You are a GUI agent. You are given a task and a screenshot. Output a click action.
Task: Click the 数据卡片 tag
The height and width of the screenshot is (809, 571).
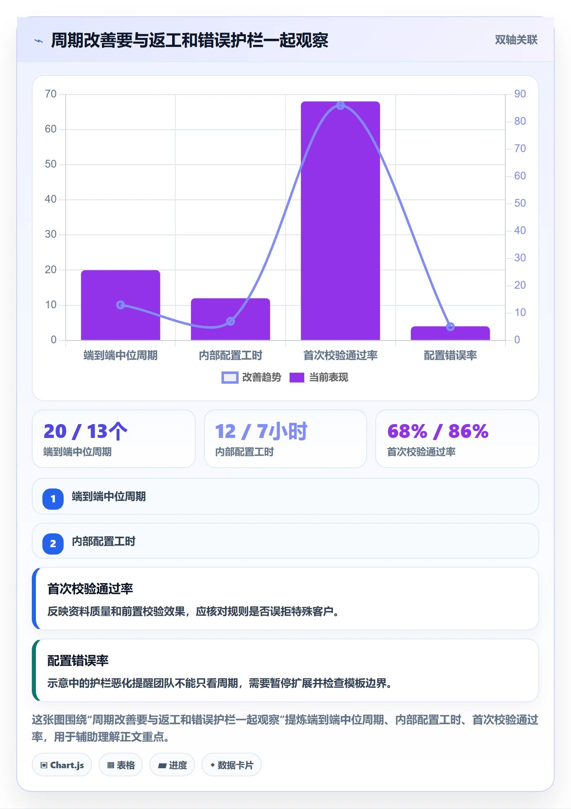[232, 765]
